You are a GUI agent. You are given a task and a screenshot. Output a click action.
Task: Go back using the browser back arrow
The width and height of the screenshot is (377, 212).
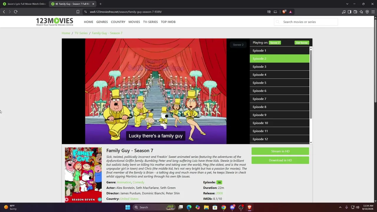pyautogui.click(x=4, y=12)
